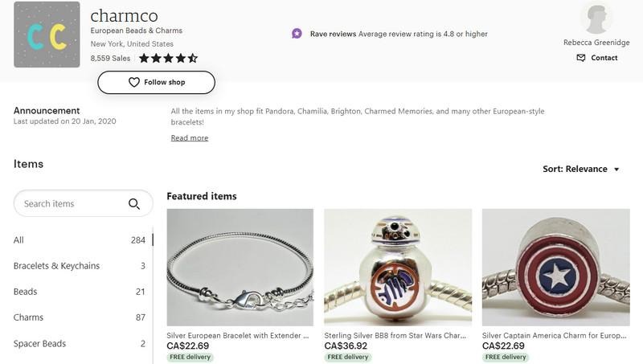Open the Sterling Silver BB8 charm thumbnail
The height and width of the screenshot is (364, 643).
397,267
